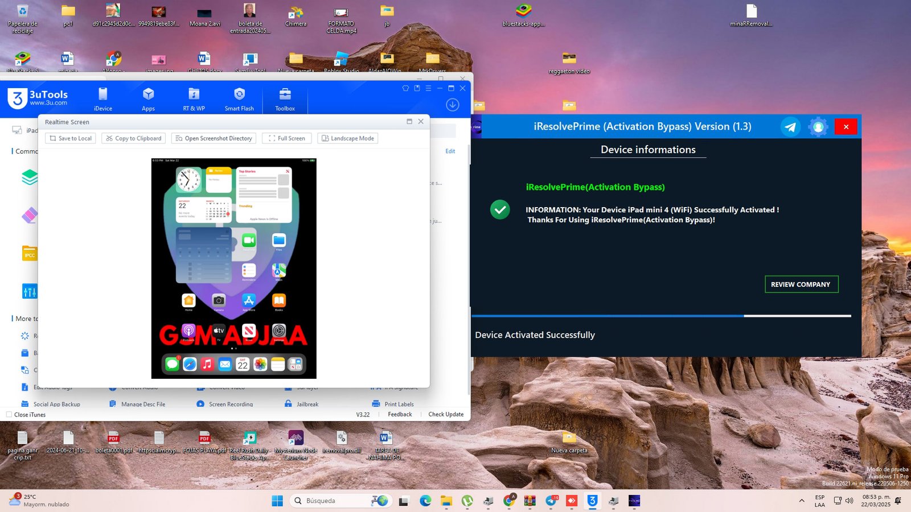The image size is (911, 512).
Task: Select the Mysterium Node Launcher desktop icon
Action: click(296, 445)
